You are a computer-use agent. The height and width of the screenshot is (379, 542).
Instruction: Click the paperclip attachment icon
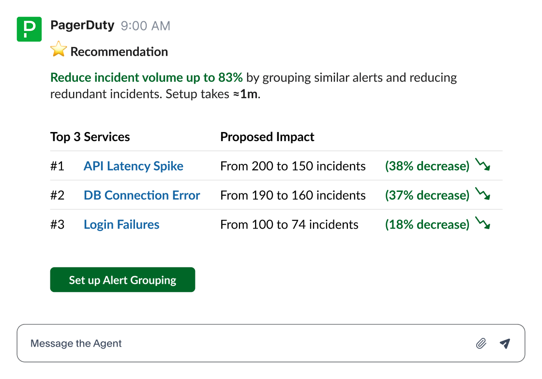click(x=481, y=343)
